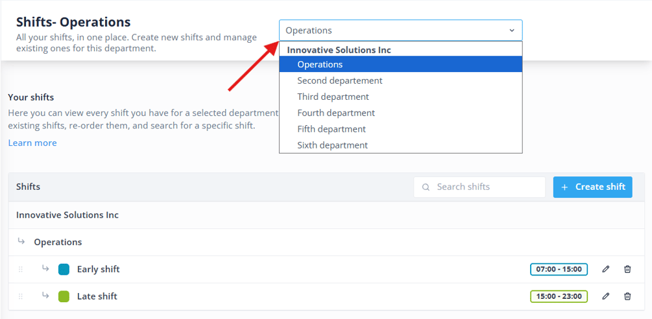Image resolution: width=652 pixels, height=319 pixels.
Task: Click the search magnifier icon
Action: pos(426,187)
